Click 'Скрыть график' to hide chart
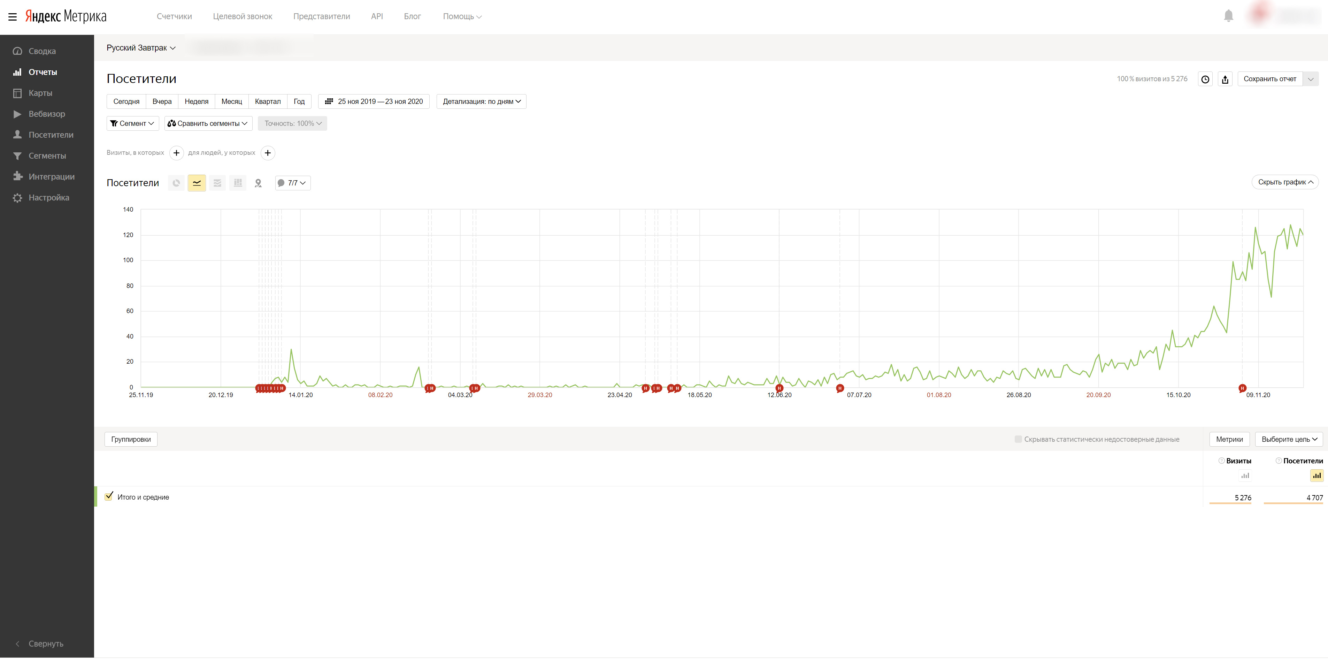 1285,182
